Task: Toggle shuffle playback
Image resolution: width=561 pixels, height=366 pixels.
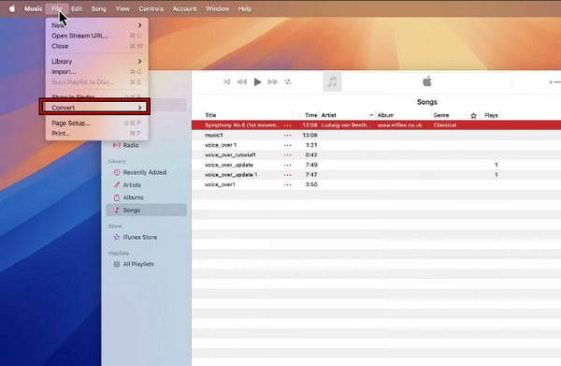Action: tap(227, 82)
